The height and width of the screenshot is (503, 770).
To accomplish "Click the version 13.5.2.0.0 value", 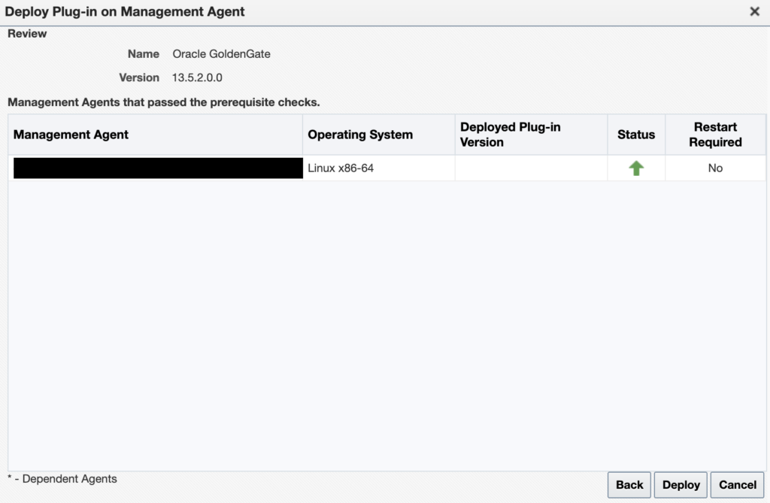I will pyautogui.click(x=197, y=77).
